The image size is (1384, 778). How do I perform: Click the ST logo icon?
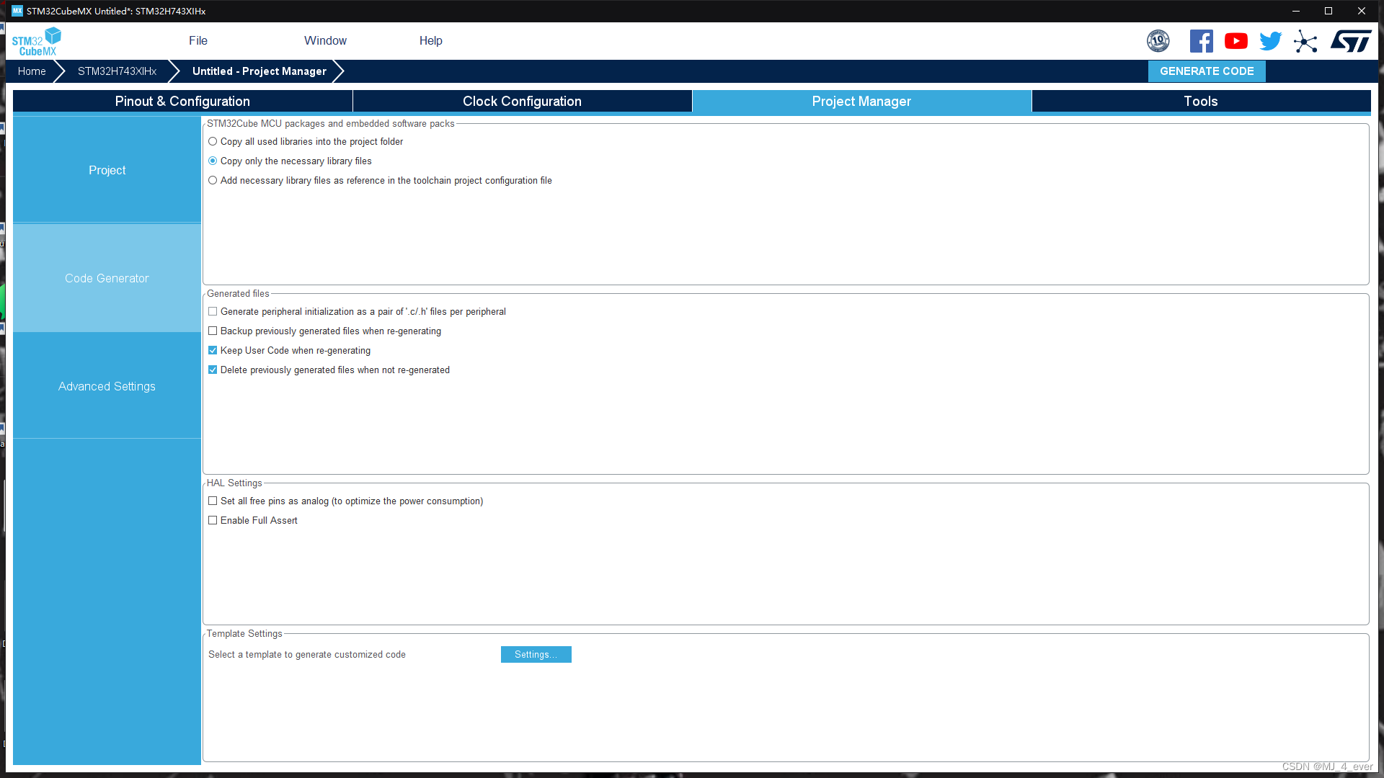tap(1350, 41)
